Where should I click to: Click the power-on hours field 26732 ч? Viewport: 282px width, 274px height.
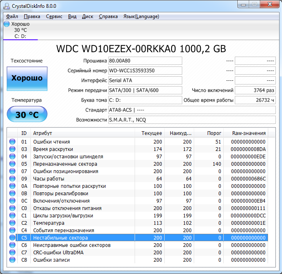[255, 100]
